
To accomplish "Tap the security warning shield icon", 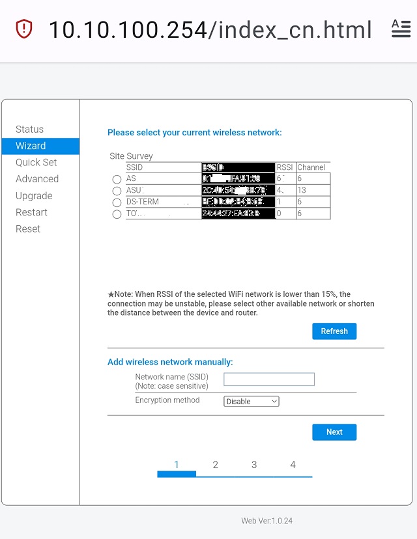I will coord(24,29).
